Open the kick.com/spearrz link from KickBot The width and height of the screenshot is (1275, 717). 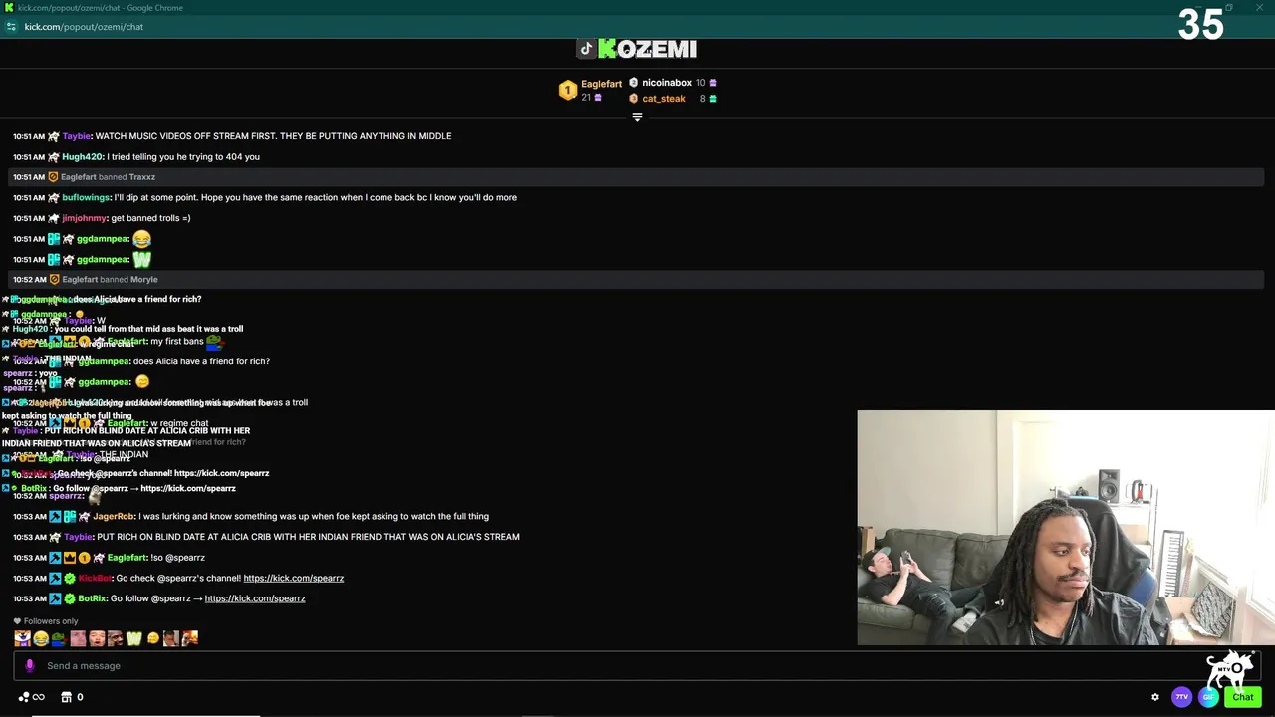click(x=293, y=578)
